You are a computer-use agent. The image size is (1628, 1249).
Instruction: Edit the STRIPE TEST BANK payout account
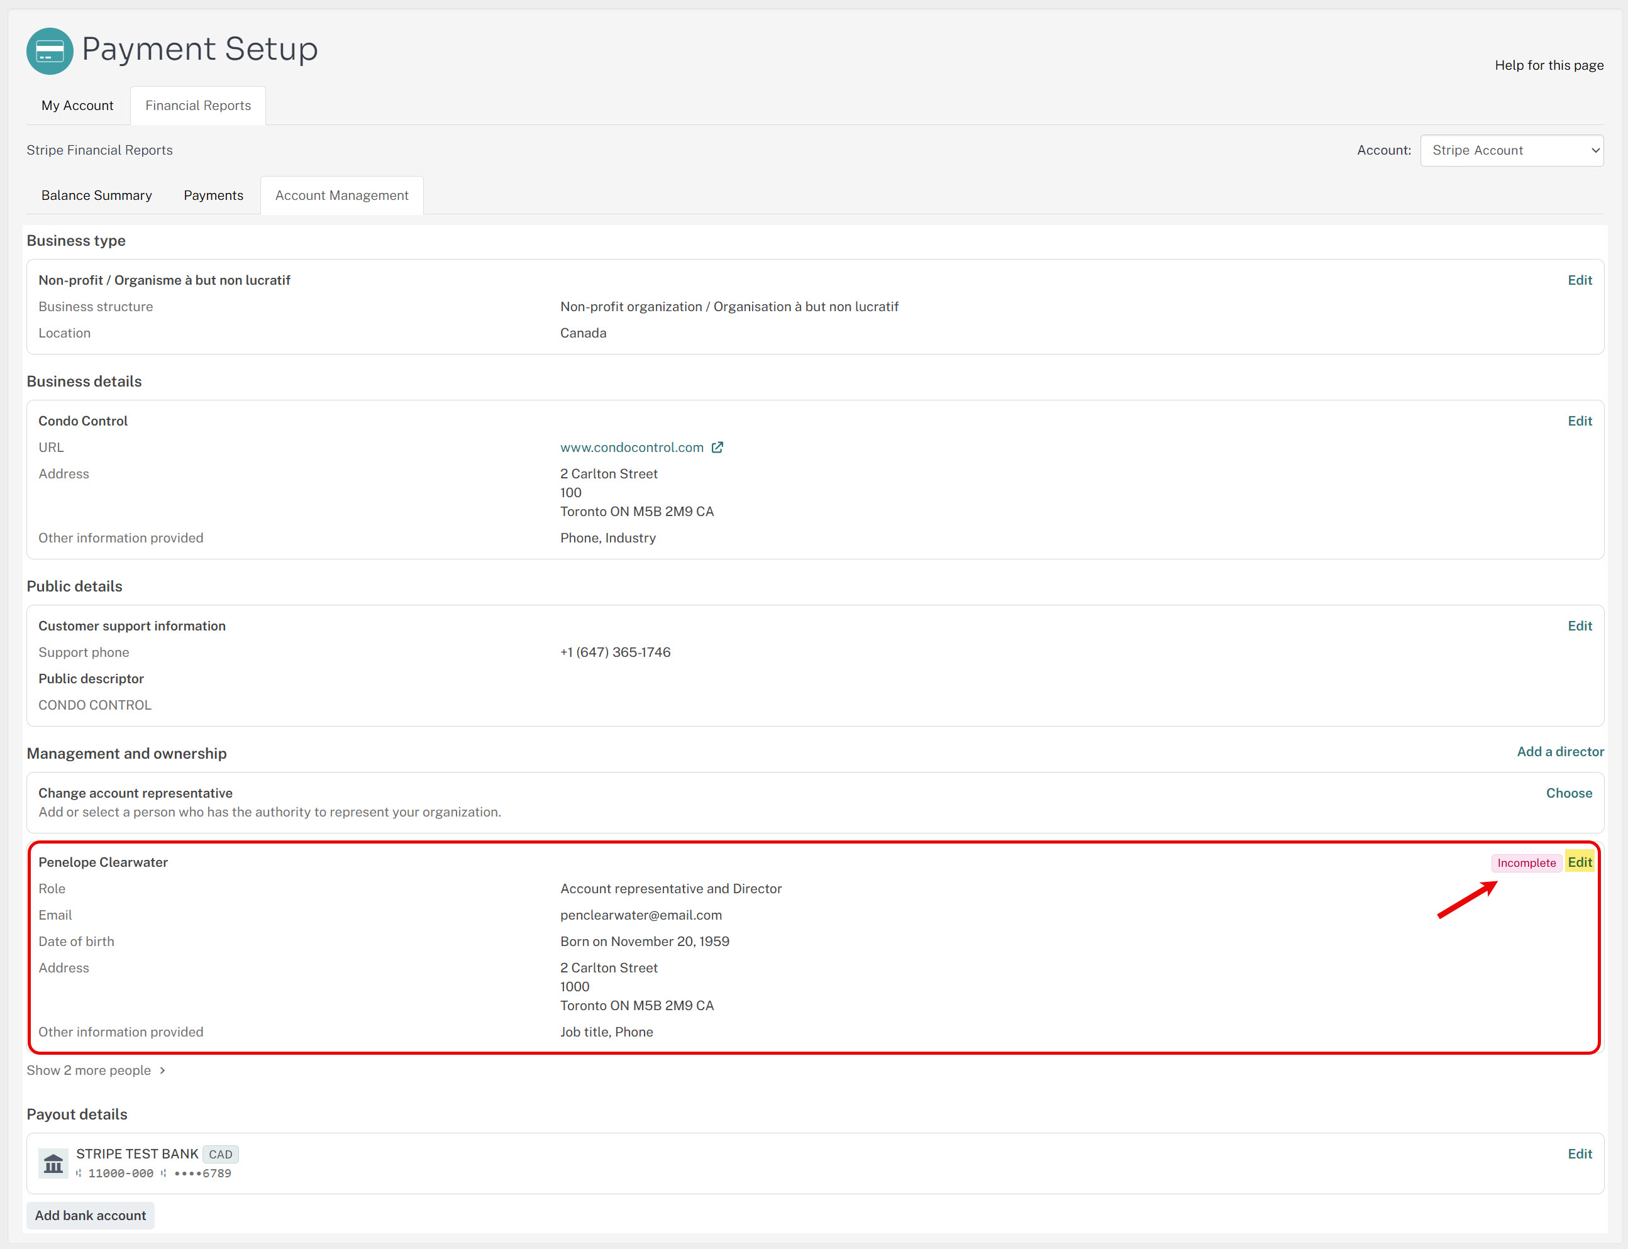[1580, 1154]
